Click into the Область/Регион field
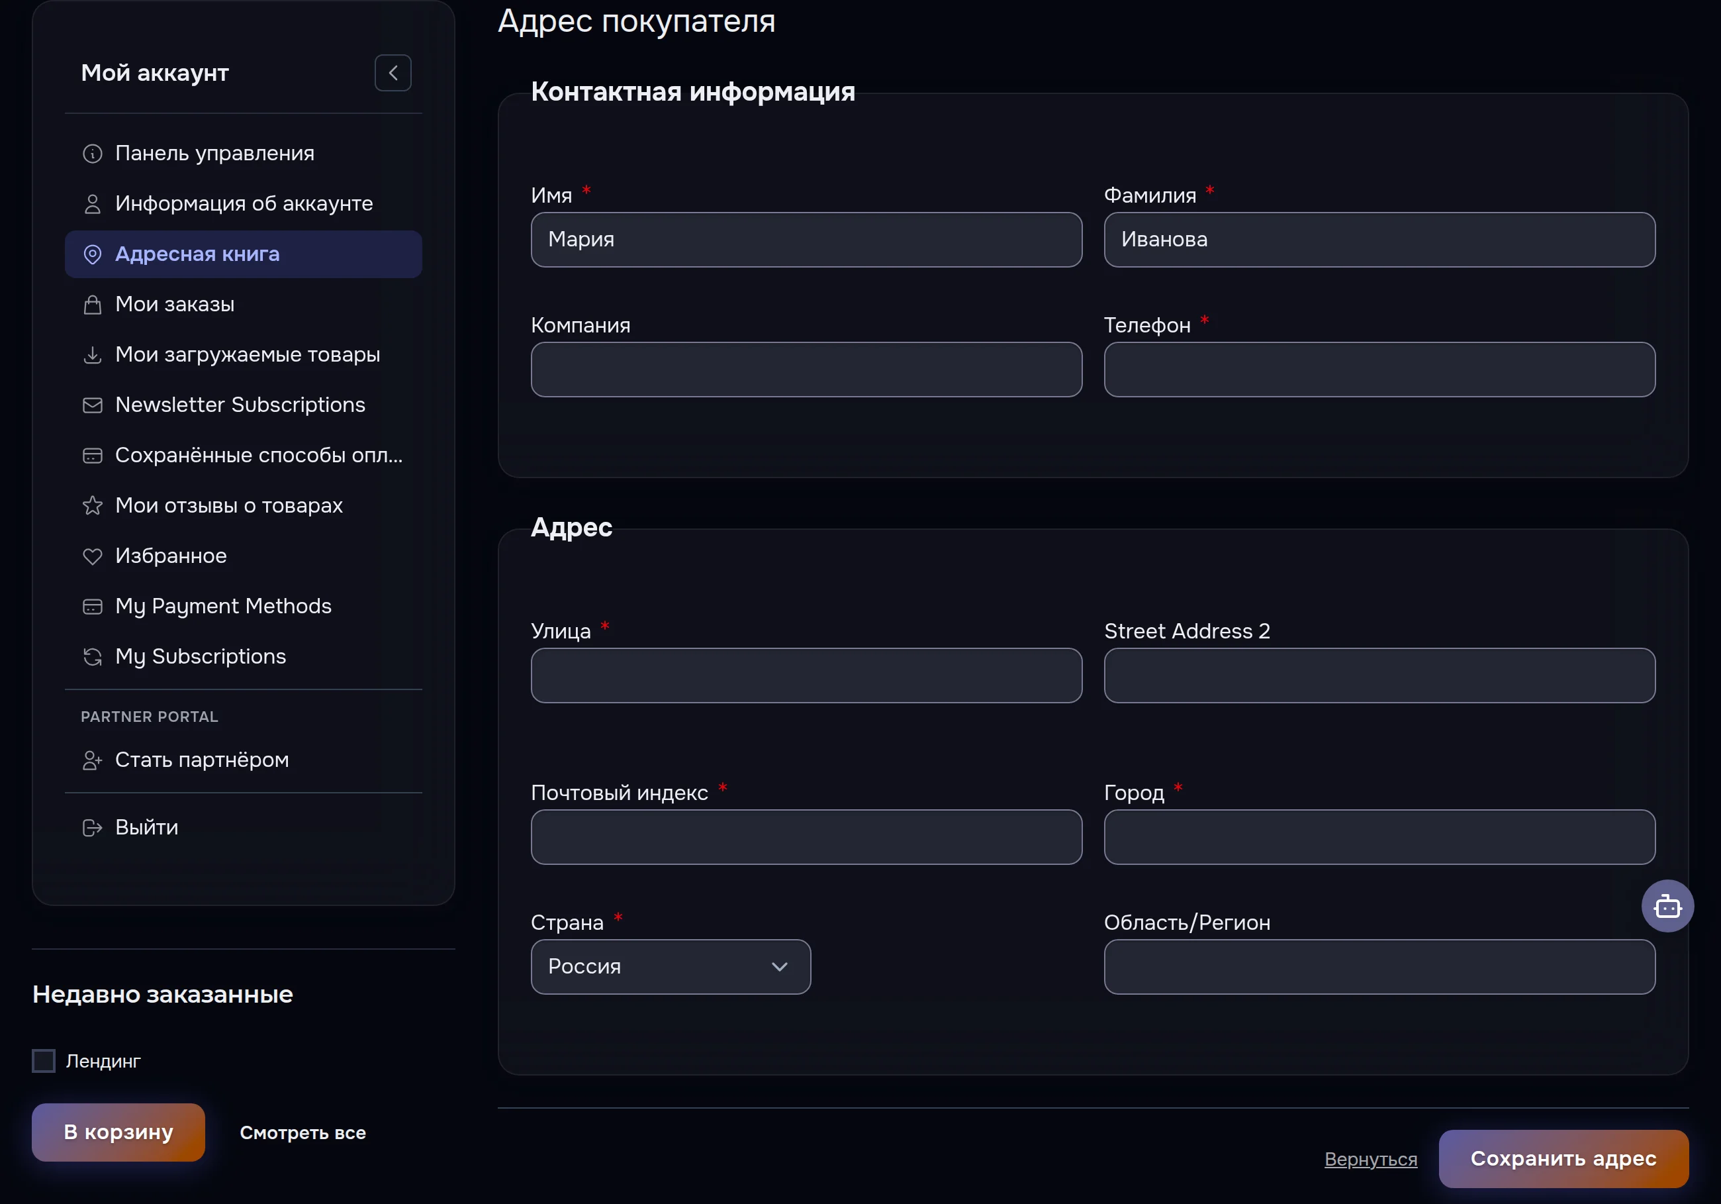 [1379, 967]
